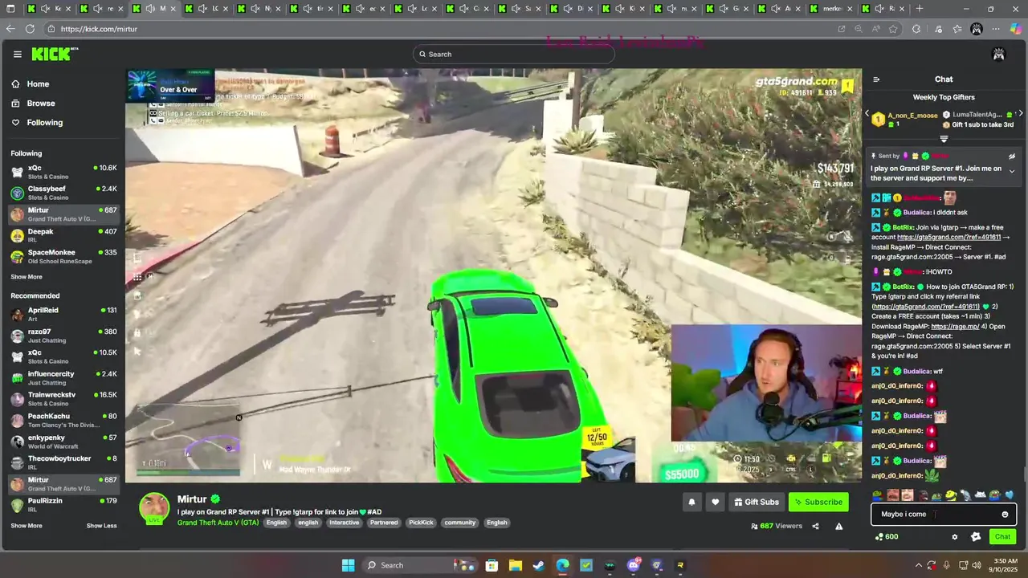Select the Partnered tag
The height and width of the screenshot is (578, 1028).
pyautogui.click(x=384, y=523)
